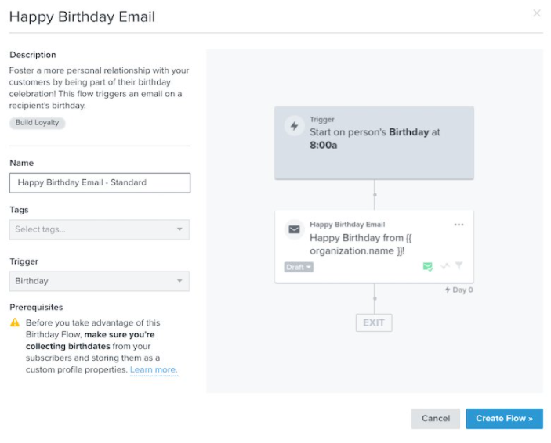Select the Happy Birthday Email card title
551x443 pixels.
pyautogui.click(x=347, y=225)
